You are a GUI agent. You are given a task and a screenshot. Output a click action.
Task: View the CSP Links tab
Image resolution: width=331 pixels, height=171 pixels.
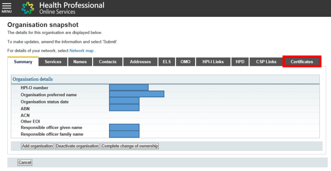[x=266, y=62]
